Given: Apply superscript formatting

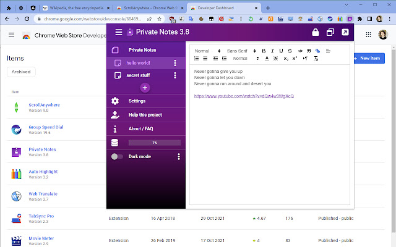Looking at the screenshot, I should [295, 59].
